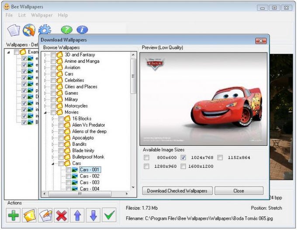Select the Bulletproof Monk folder
This screenshot has height=230, width=297.
pyautogui.click(x=88, y=157)
